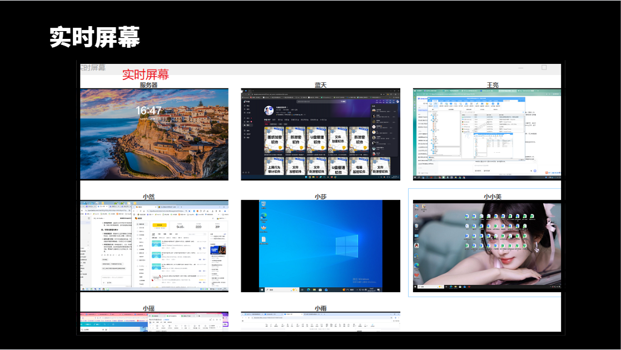The width and height of the screenshot is (621, 350).
Task: Open 小然's live screen thumbnail
Action: tap(154, 246)
